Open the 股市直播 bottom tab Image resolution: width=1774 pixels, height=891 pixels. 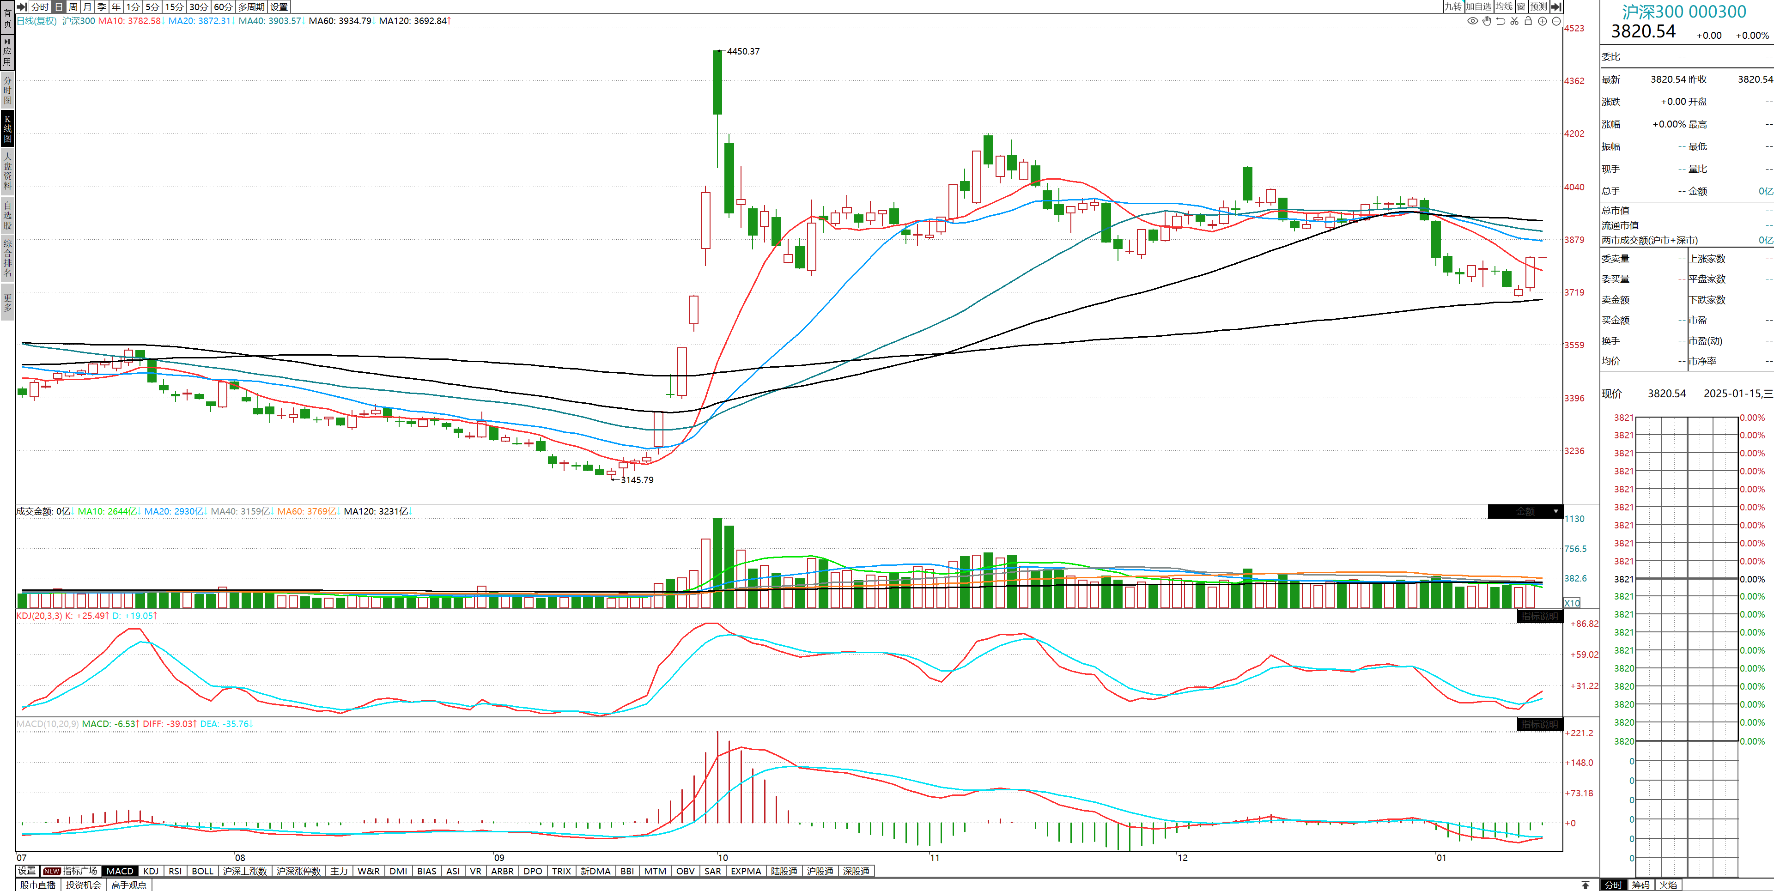point(38,885)
